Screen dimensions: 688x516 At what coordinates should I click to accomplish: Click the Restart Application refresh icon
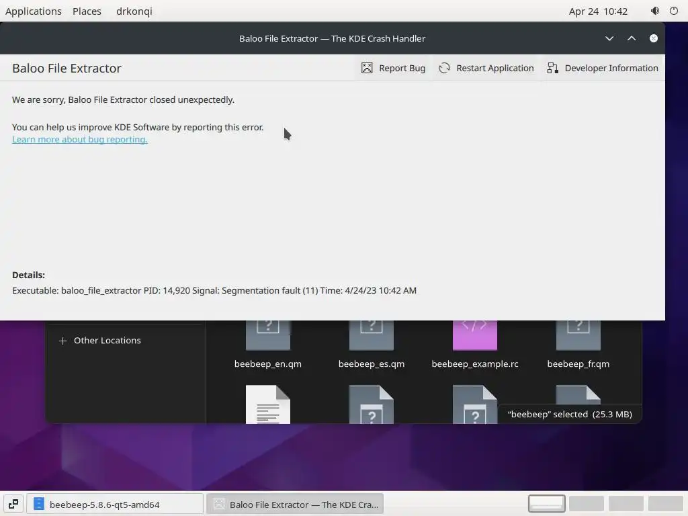coord(444,68)
